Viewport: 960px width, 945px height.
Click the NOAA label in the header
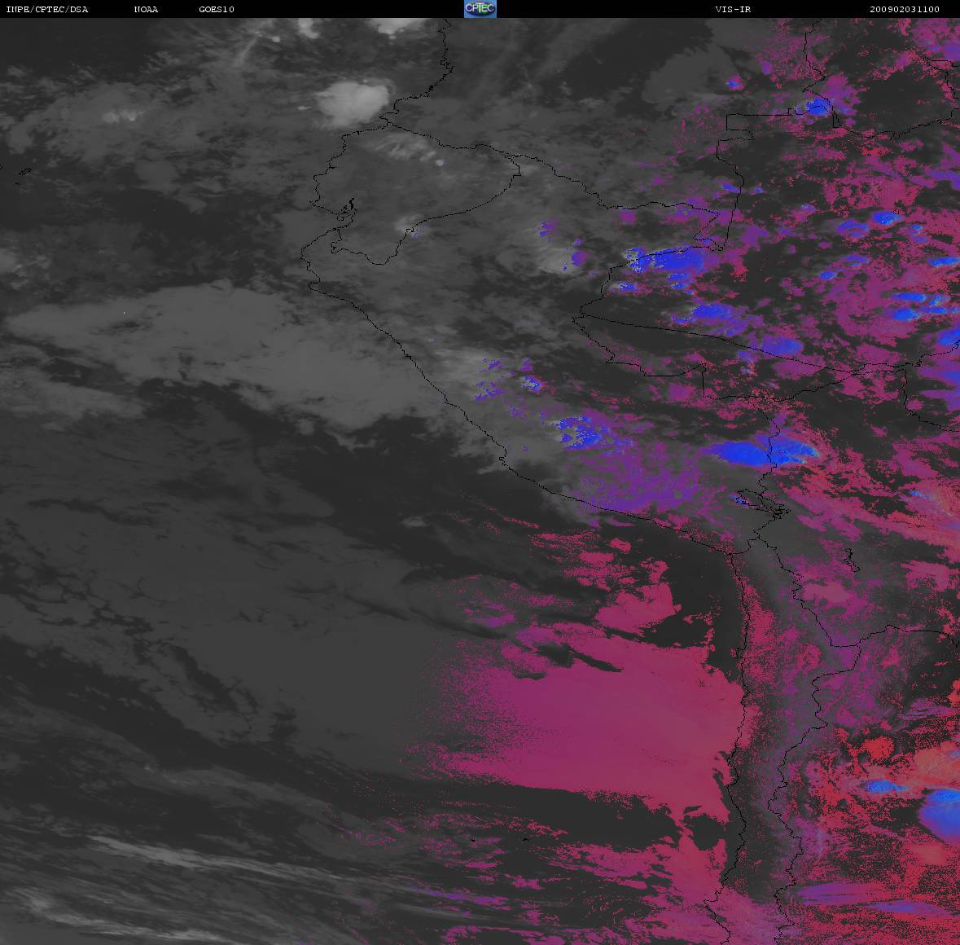coord(146,10)
